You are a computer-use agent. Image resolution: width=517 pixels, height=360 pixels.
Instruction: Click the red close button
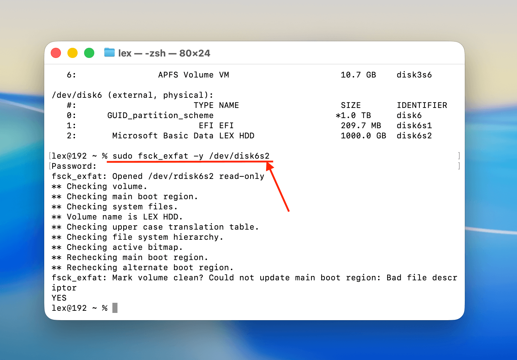tap(55, 53)
